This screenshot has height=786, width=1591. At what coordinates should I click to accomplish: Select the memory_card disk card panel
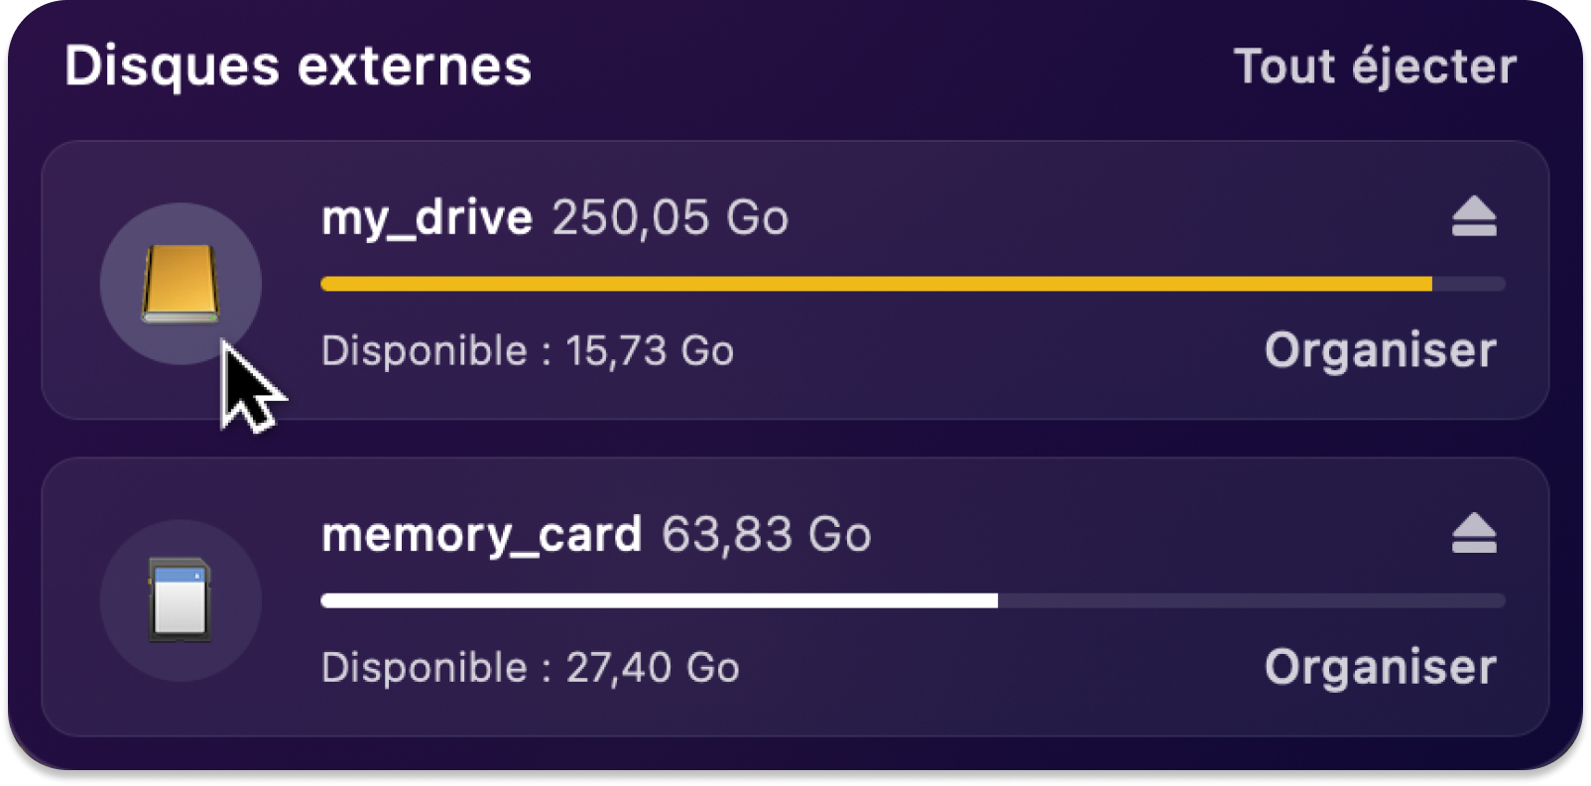point(795,596)
